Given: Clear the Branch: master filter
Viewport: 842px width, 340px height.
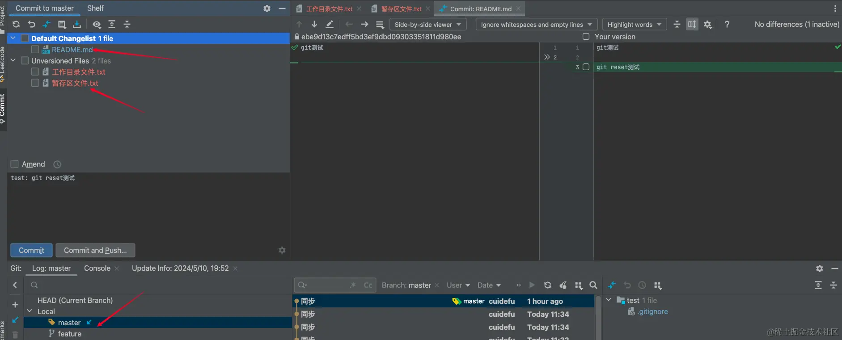Looking at the screenshot, I should 437,285.
